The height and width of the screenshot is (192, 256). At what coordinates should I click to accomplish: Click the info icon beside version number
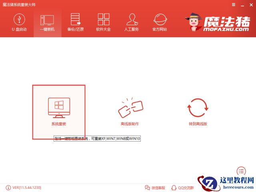coord(8,188)
